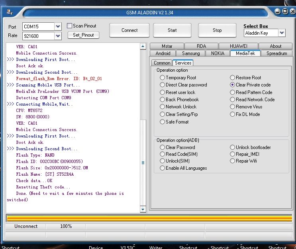Click the log scrollbar down arrow
This screenshot has width=296, height=249.
143,210
